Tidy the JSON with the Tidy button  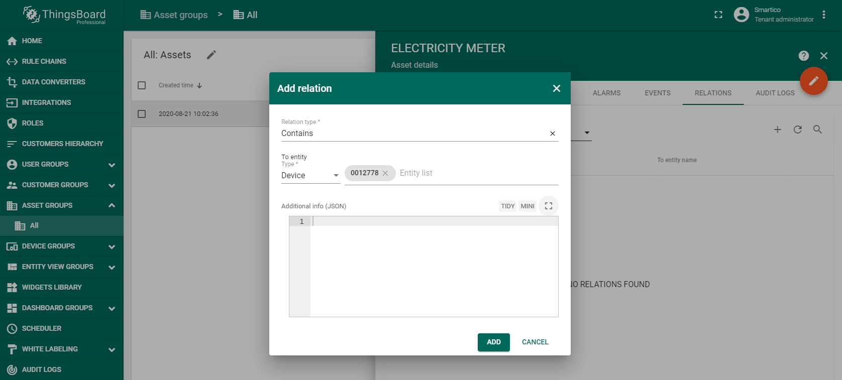pos(507,206)
